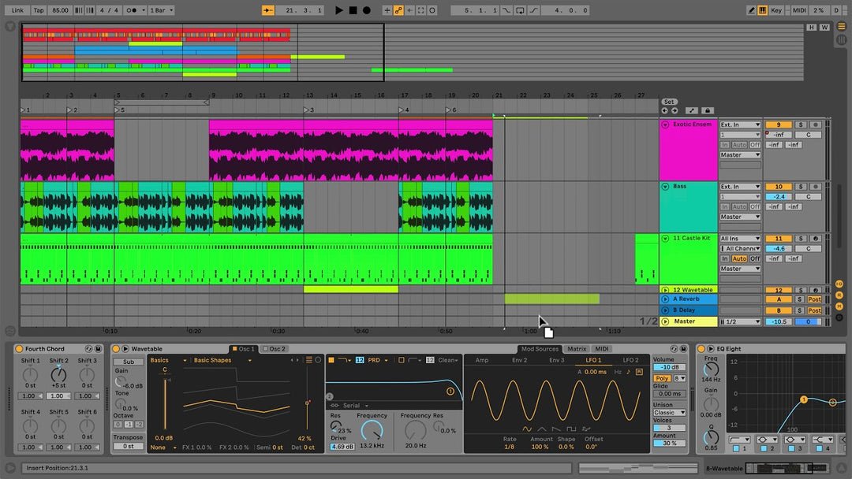
Task: Collapse the Bass track with its fold arrow
Action: (665, 187)
